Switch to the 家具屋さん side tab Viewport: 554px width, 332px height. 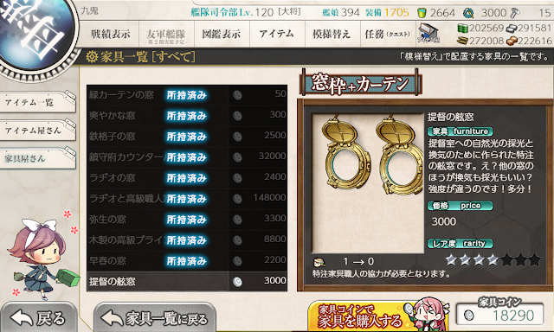pyautogui.click(x=37, y=158)
